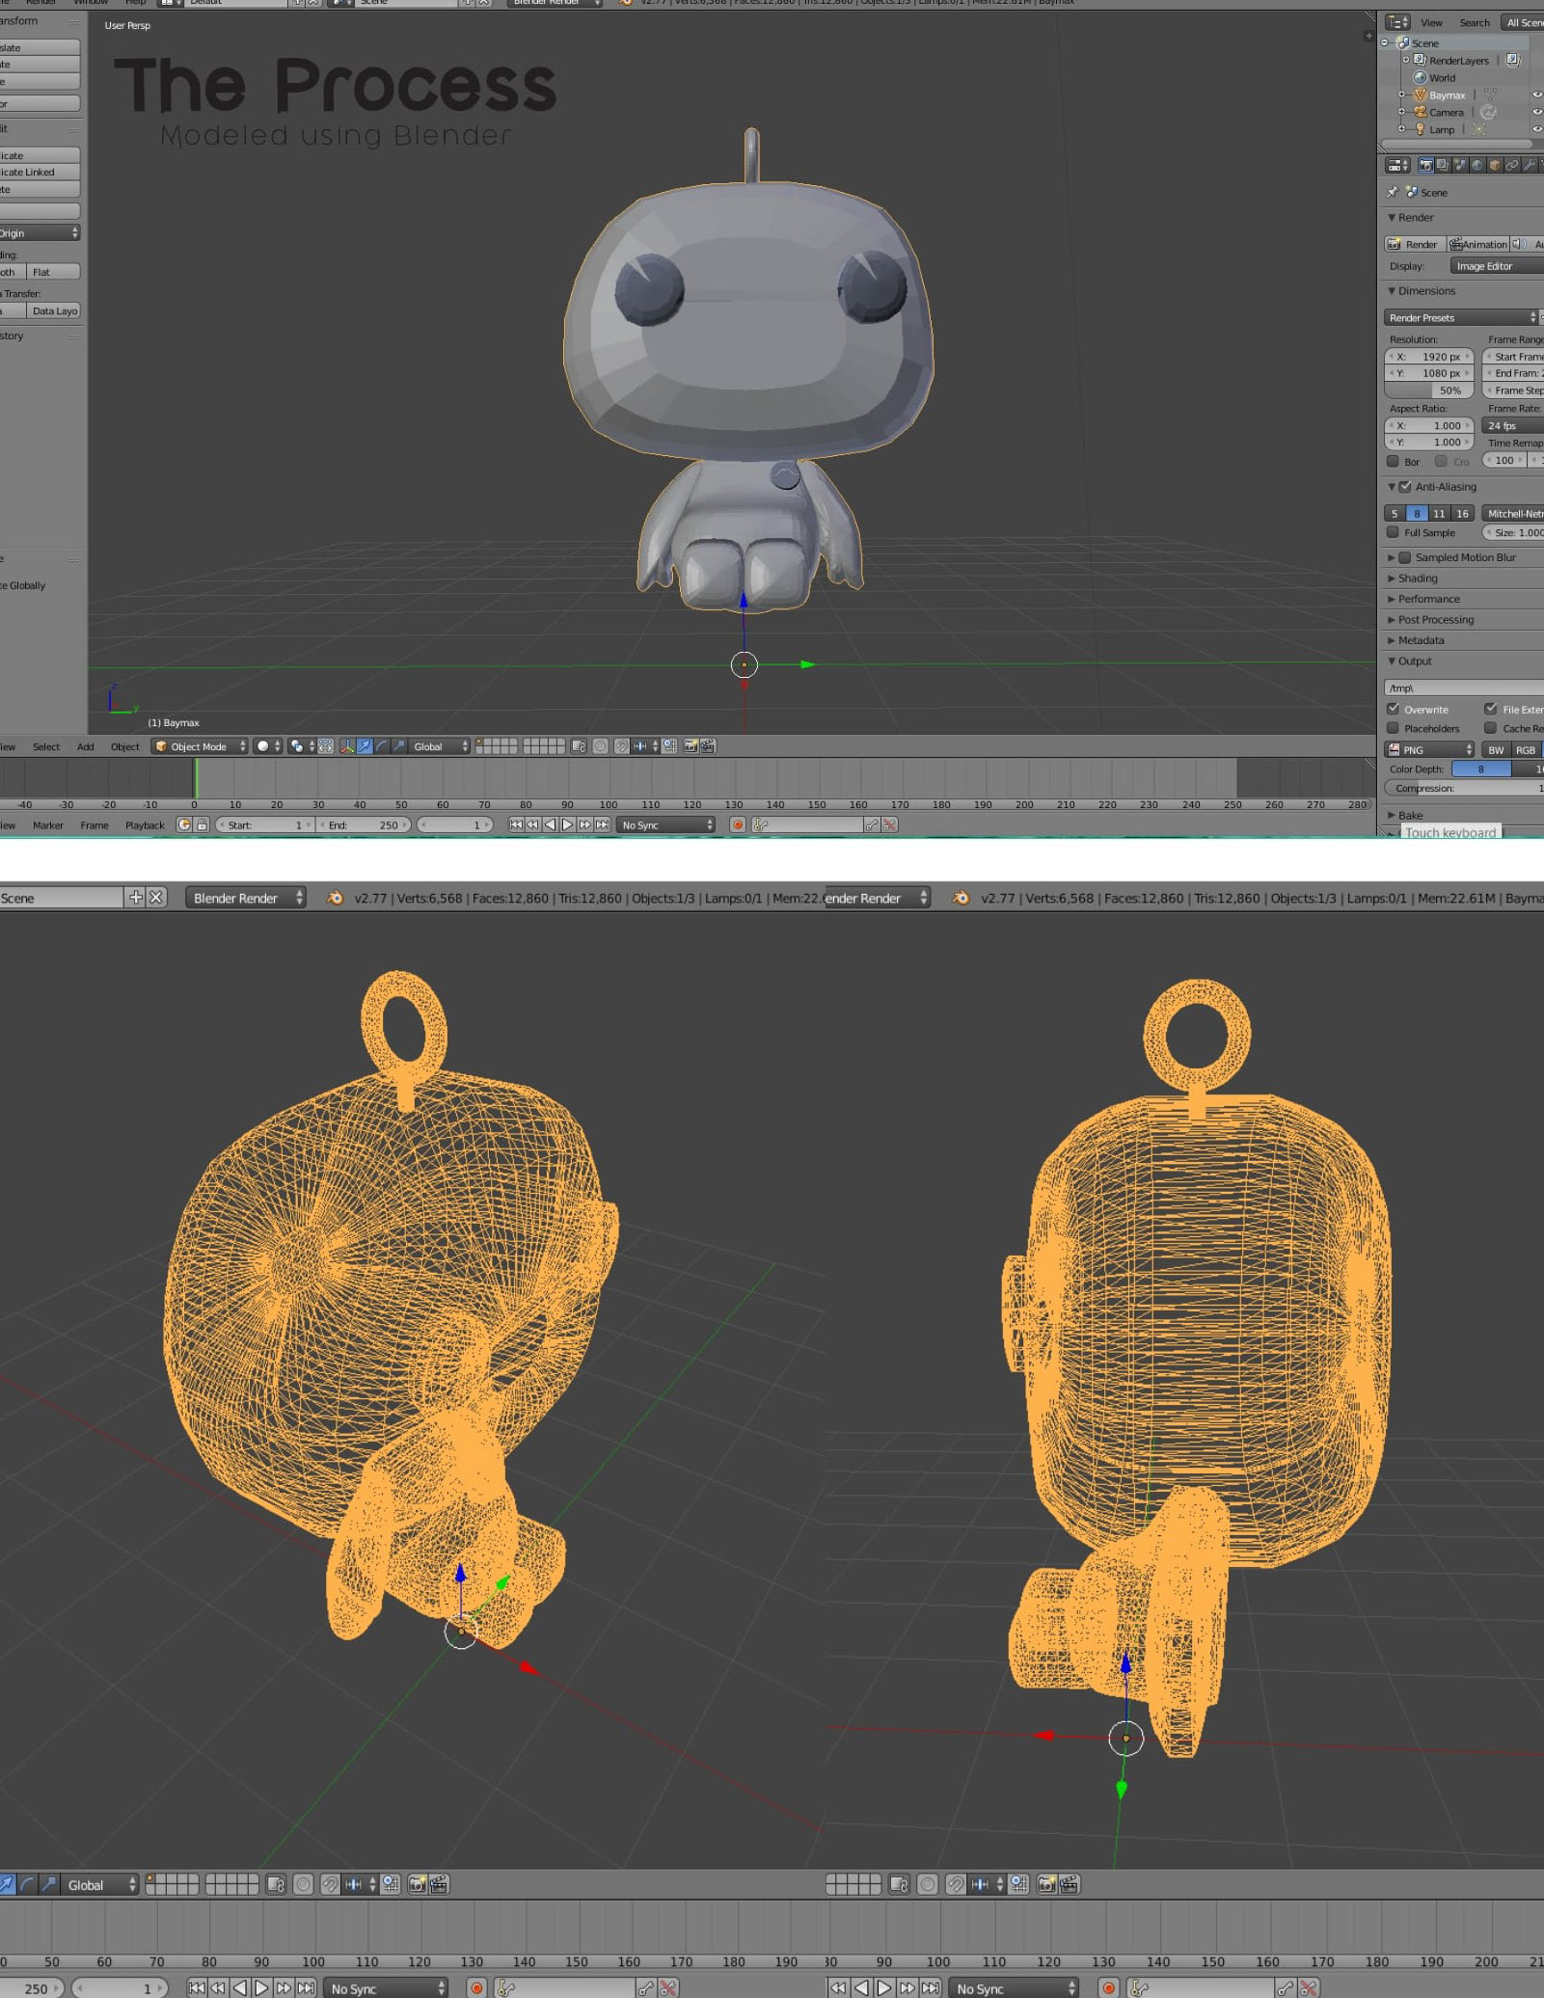
Task: Click the Lamp light data icon in outliner
Action: click(1479, 129)
